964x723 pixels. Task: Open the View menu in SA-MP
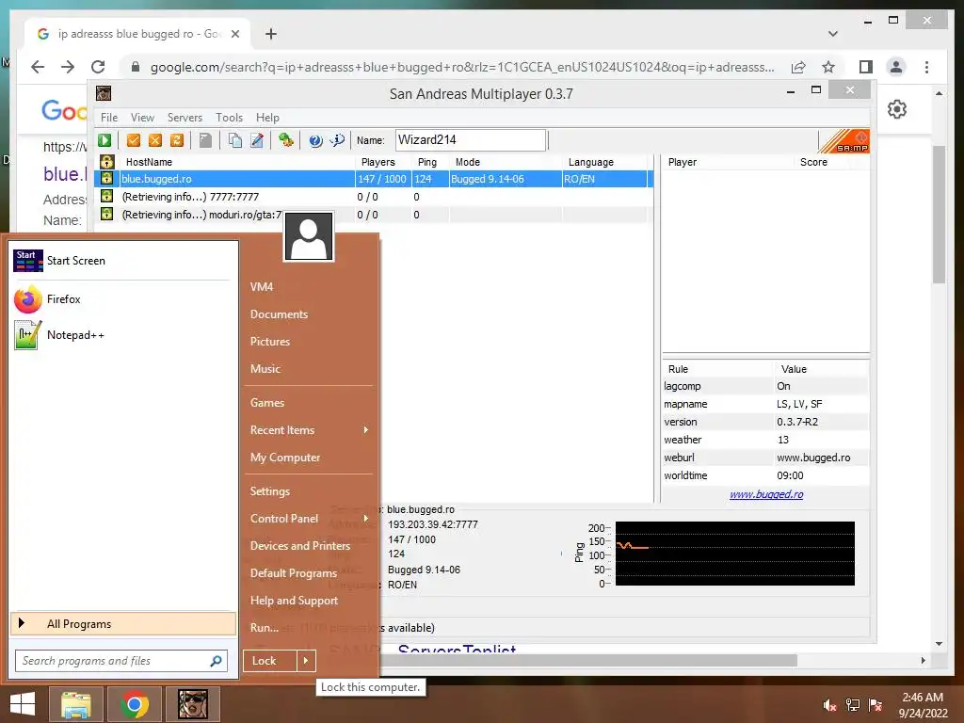(142, 117)
